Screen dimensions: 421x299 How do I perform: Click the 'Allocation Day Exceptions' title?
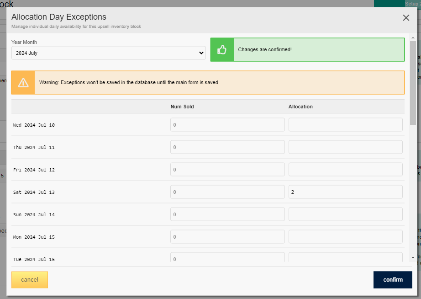coord(59,17)
